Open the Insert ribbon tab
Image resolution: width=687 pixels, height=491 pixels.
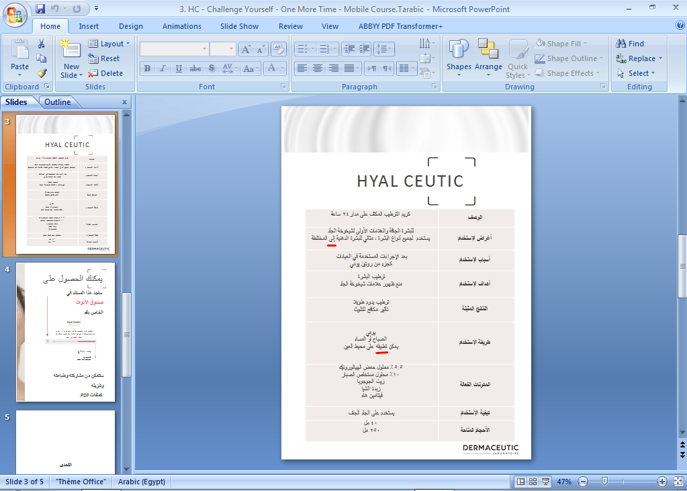[89, 26]
